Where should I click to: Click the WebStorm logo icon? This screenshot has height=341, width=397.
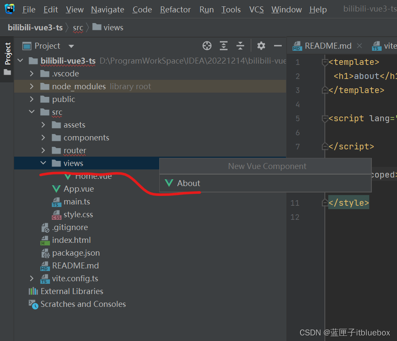(x=10, y=9)
